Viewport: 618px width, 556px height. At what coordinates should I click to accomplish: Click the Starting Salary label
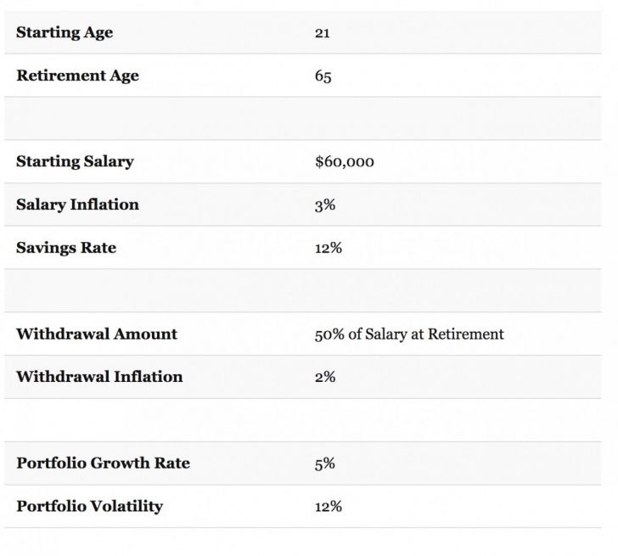(x=75, y=162)
